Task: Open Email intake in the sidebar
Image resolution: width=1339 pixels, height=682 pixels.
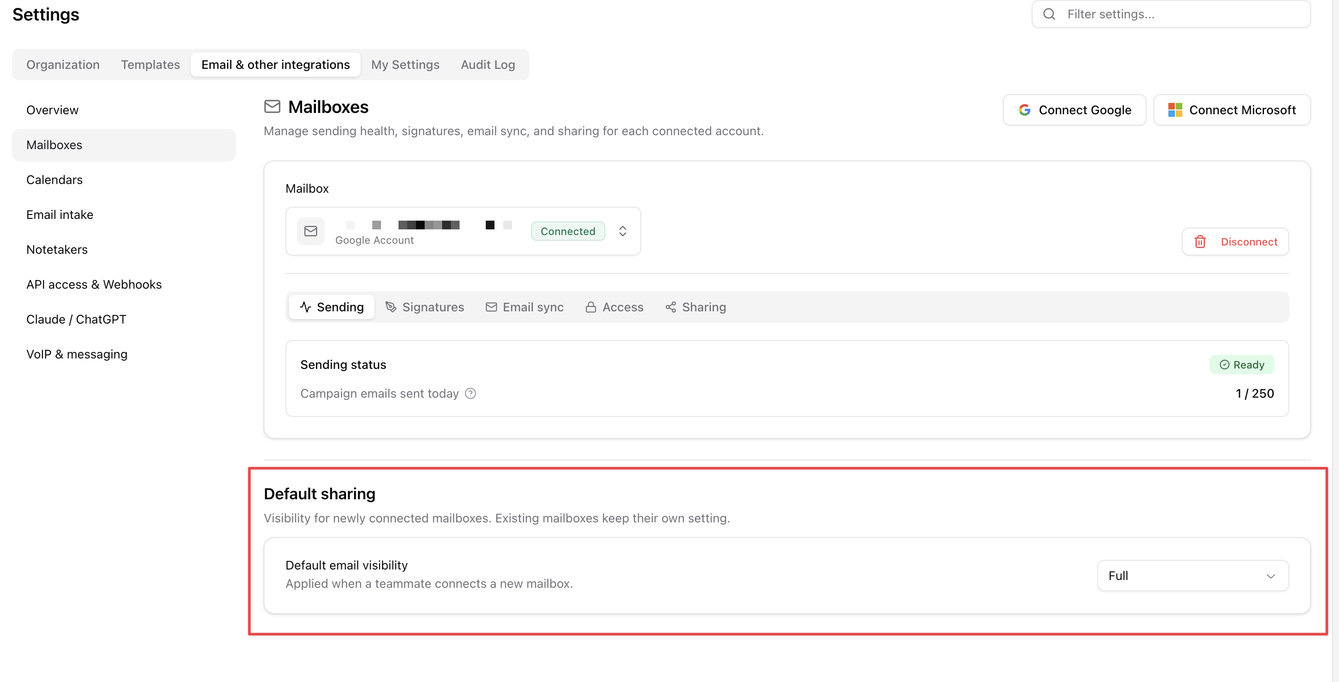Action: pos(124,215)
